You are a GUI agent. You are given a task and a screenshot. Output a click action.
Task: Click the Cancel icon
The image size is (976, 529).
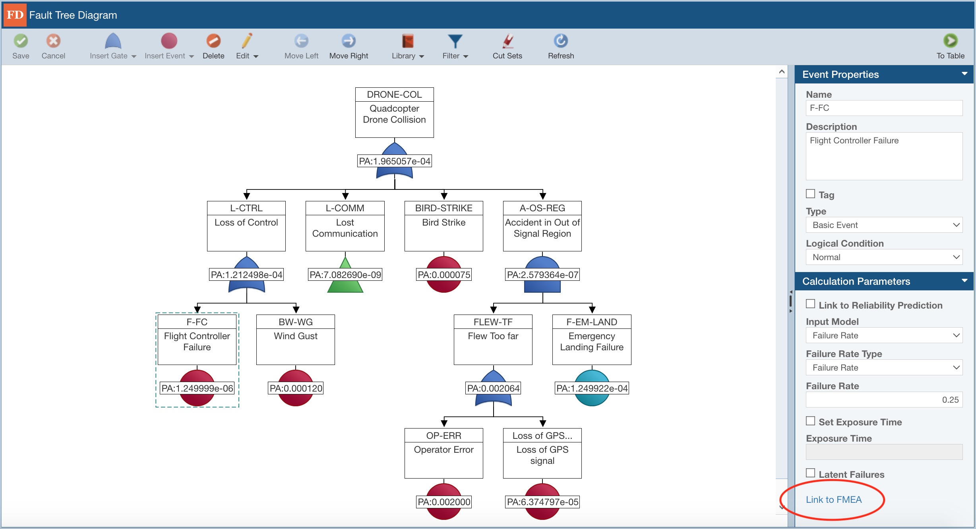53,41
